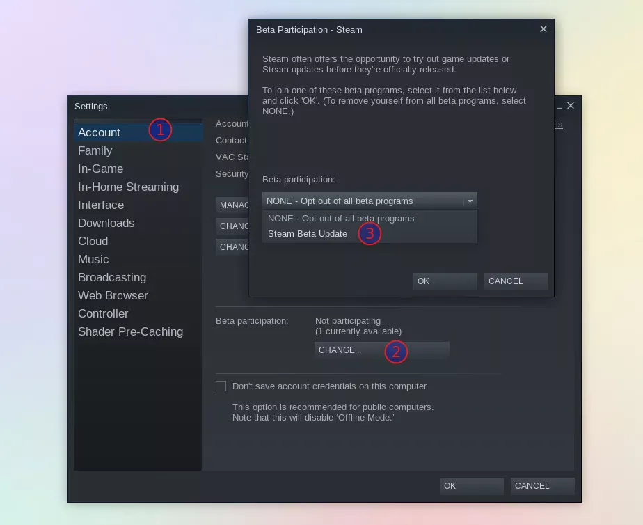Click the Beta participation dropdown arrow
The width and height of the screenshot is (643, 525).
pyautogui.click(x=470, y=201)
